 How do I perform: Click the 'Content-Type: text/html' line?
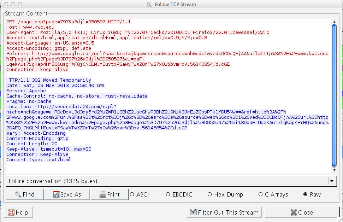39,159
